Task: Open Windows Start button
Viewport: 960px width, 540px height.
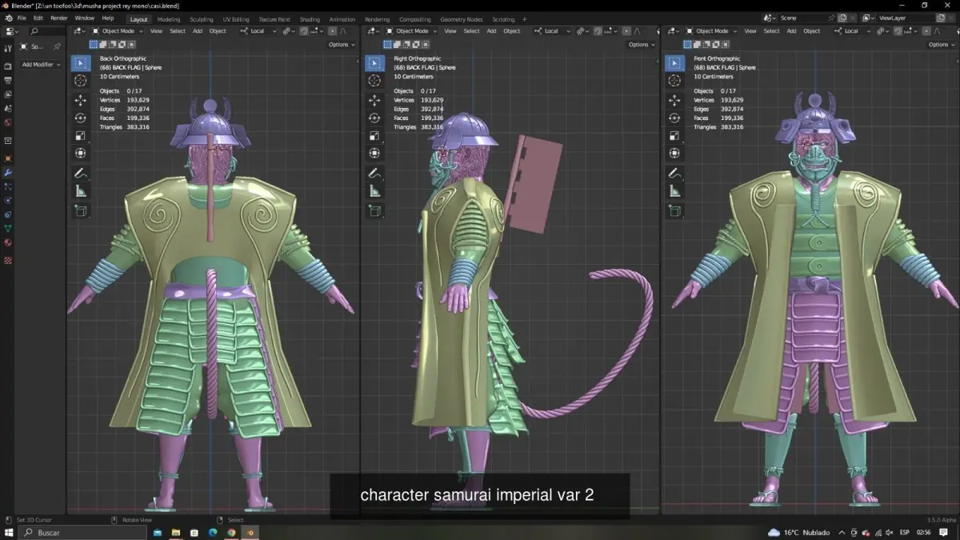Action: pos(9,532)
